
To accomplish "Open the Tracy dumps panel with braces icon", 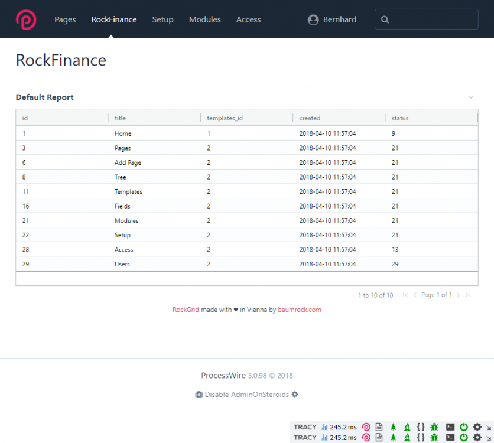I will [x=421, y=427].
